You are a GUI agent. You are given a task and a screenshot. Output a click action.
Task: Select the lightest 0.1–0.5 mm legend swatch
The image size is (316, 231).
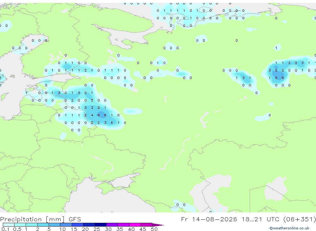click(9, 225)
